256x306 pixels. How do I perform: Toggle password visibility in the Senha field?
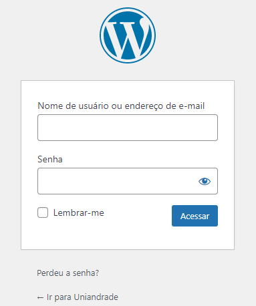click(205, 181)
